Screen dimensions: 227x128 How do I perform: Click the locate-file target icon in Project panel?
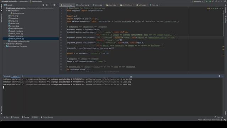click(43, 5)
